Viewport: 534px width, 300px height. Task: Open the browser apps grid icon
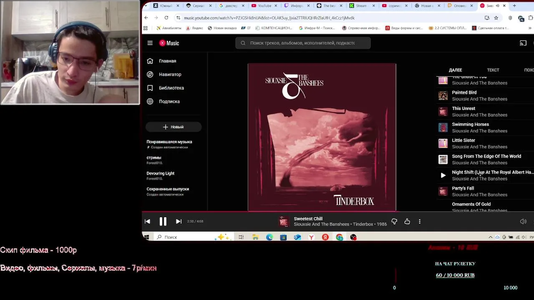click(x=146, y=28)
